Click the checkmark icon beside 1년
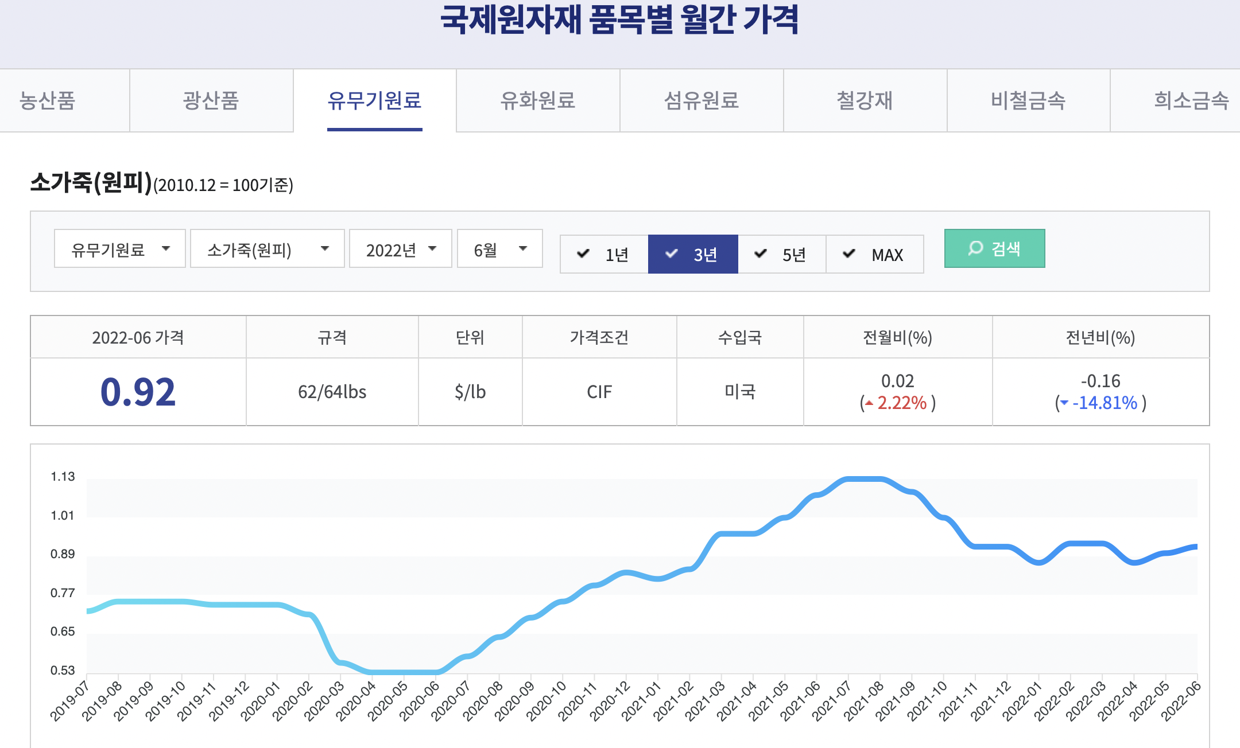Viewport: 1240px width, 748px height. 583,254
